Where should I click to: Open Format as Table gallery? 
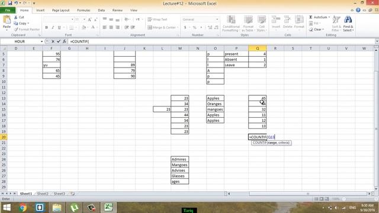[248, 24]
